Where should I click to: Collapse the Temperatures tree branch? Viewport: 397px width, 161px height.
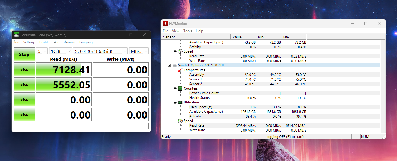pos(175,70)
